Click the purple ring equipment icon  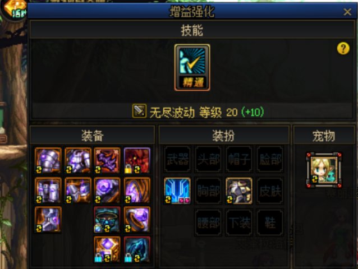pos(137,220)
